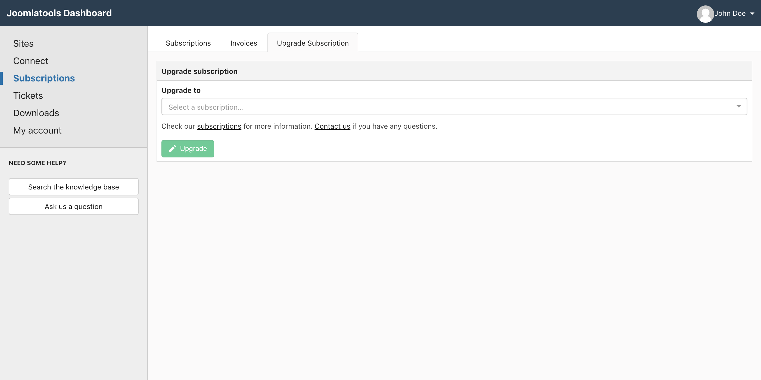Open the Contact us link
The image size is (761, 380).
click(332, 126)
